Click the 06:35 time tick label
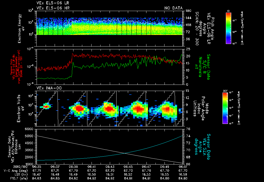 (x=37, y=166)
